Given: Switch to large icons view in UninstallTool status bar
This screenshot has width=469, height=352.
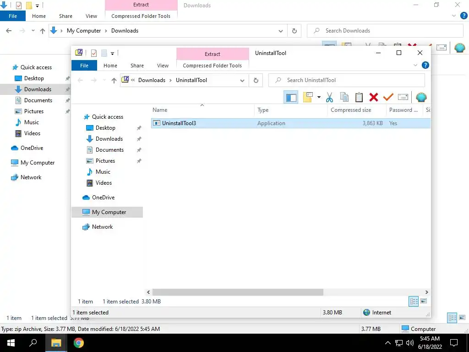Looking at the screenshot, I should tap(424, 301).
